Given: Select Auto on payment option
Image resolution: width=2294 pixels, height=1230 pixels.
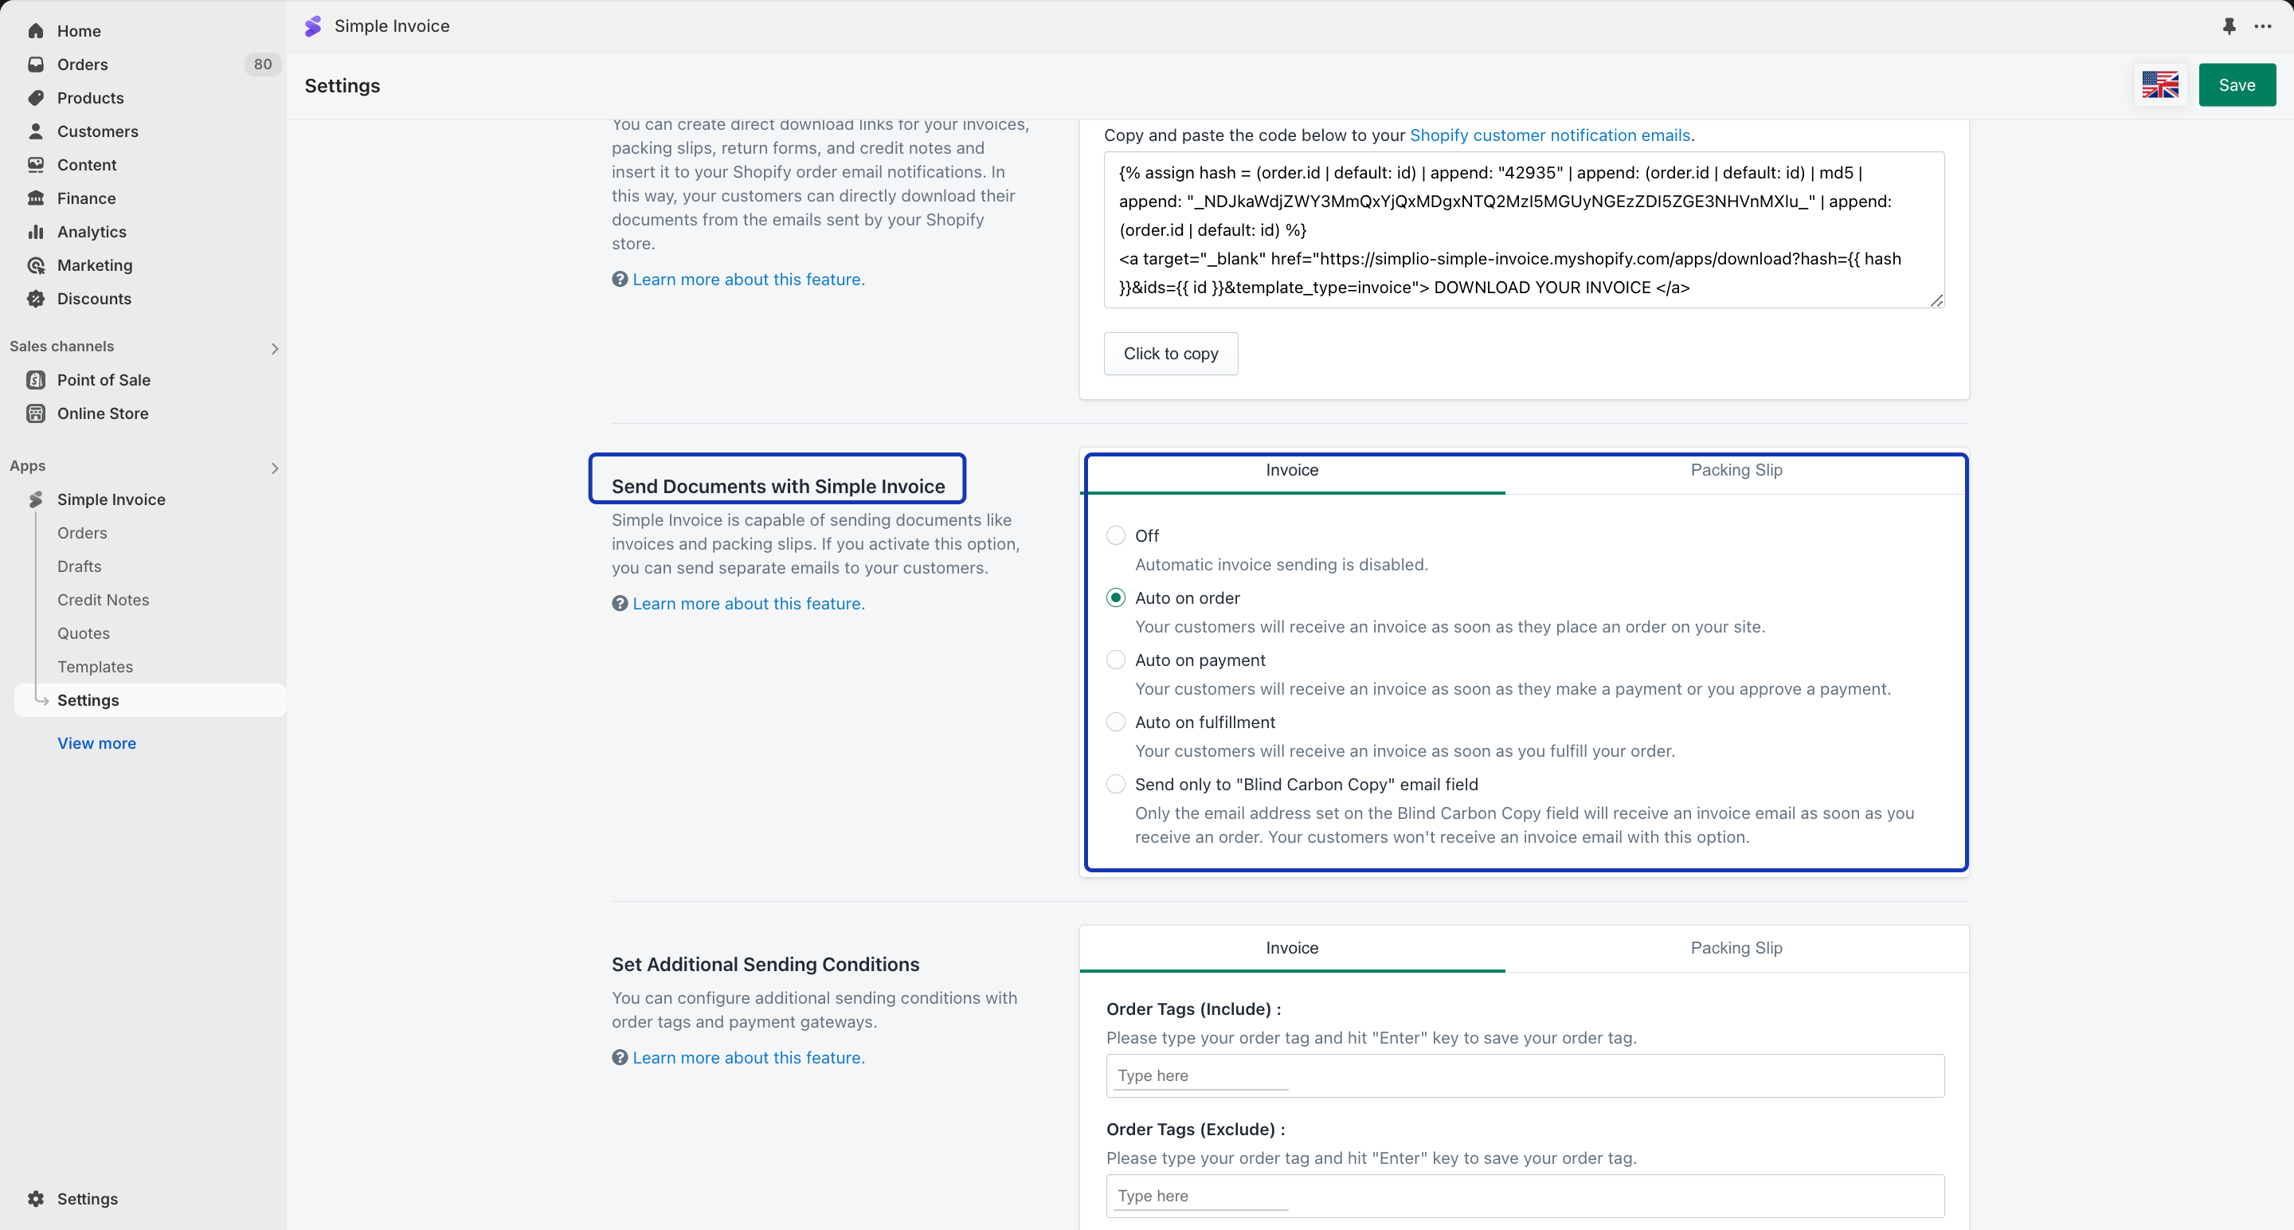Looking at the screenshot, I should (x=1116, y=660).
